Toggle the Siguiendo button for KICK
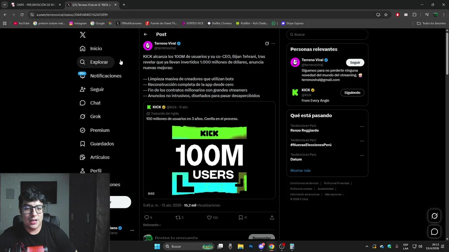Screen dimensions: 449x252 (352, 93)
